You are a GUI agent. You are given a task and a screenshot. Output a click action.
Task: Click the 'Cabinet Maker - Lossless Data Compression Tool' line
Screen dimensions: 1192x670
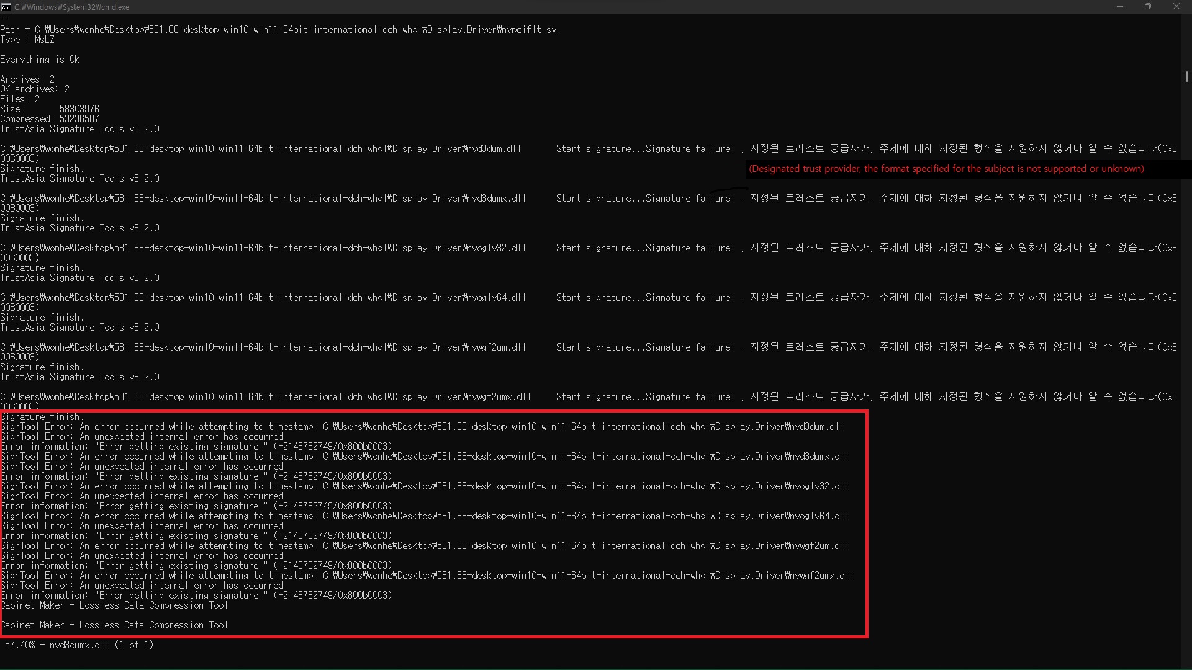pyautogui.click(x=115, y=605)
